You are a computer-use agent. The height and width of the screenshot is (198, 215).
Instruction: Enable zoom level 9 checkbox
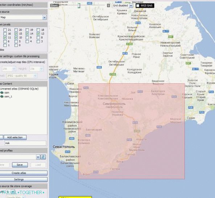[x=27, y=38]
